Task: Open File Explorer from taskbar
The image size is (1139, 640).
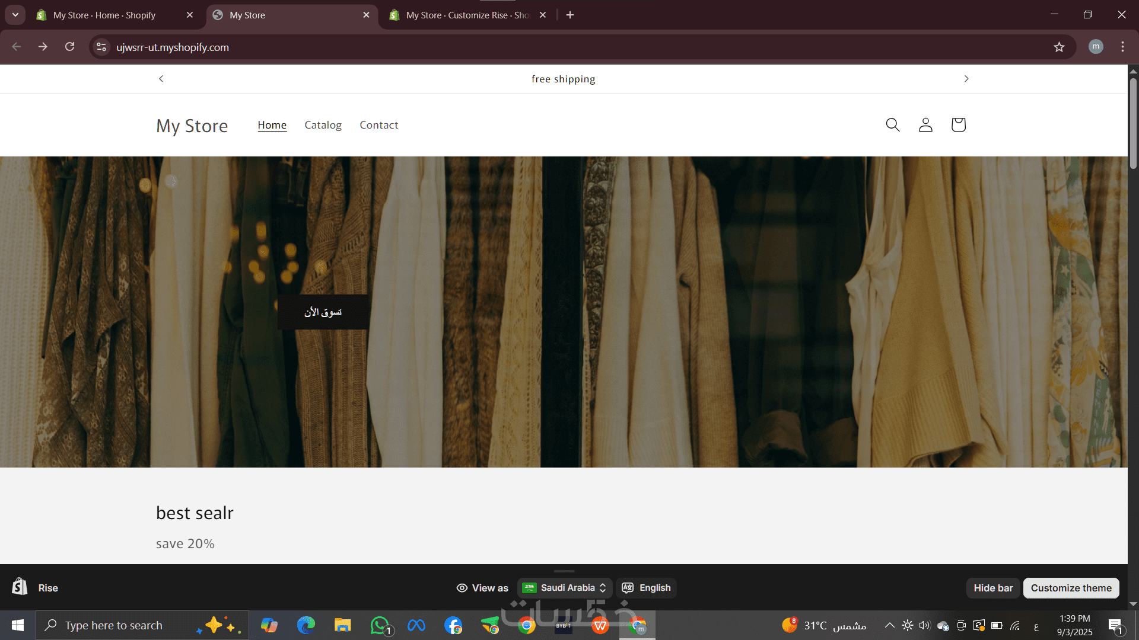Action: tap(342, 625)
